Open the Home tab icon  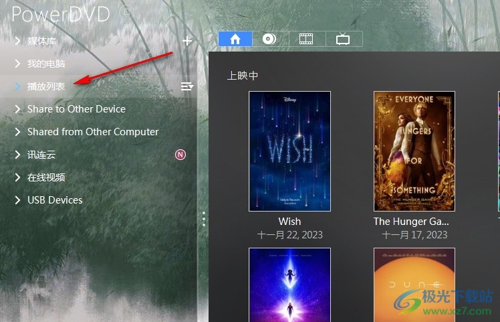coord(235,39)
